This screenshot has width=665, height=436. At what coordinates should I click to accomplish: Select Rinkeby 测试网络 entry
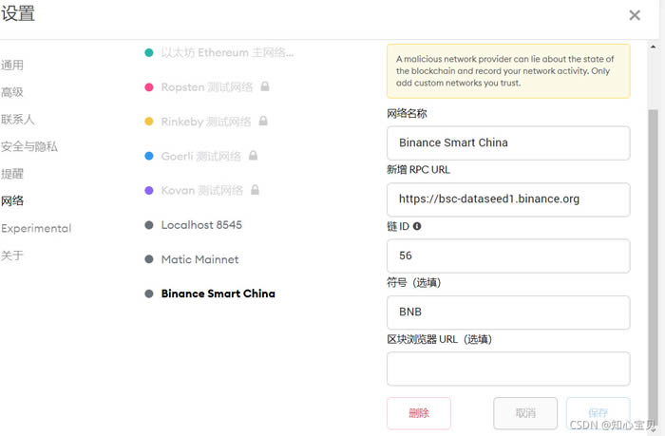pos(206,122)
